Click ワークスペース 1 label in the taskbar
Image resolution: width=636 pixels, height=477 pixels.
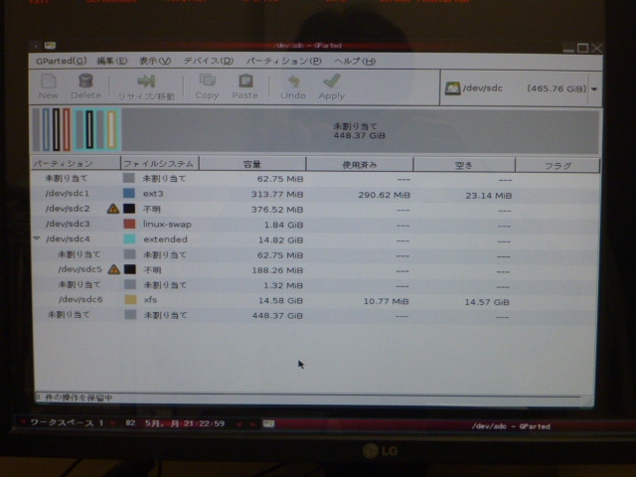point(67,423)
